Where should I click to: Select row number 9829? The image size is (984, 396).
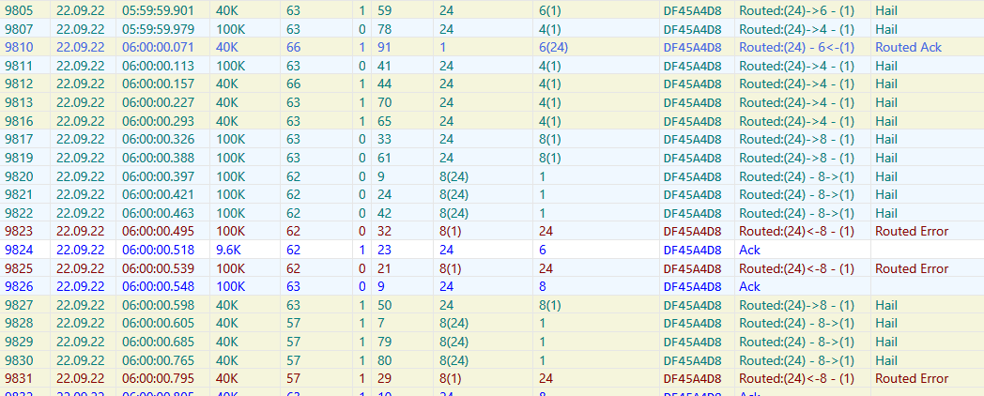point(17,342)
